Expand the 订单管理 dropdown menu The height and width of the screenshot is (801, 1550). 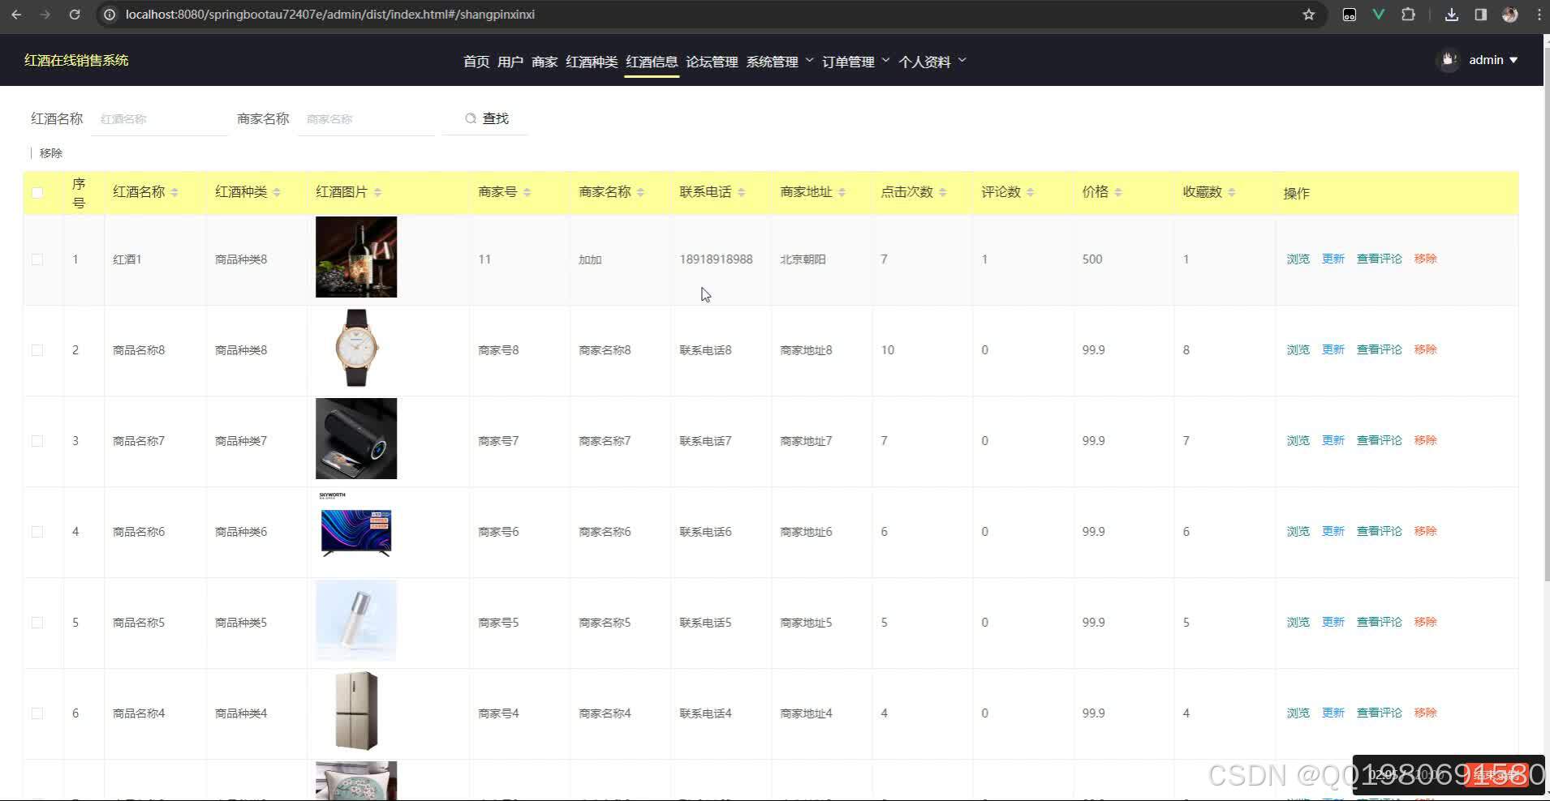click(x=856, y=62)
